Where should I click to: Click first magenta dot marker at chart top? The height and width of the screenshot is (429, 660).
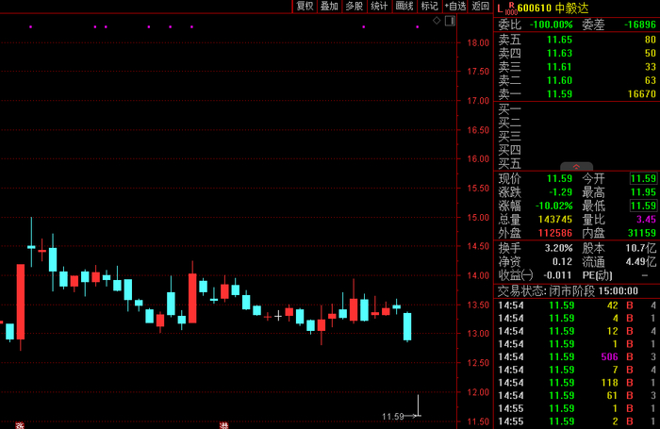pyautogui.click(x=31, y=27)
